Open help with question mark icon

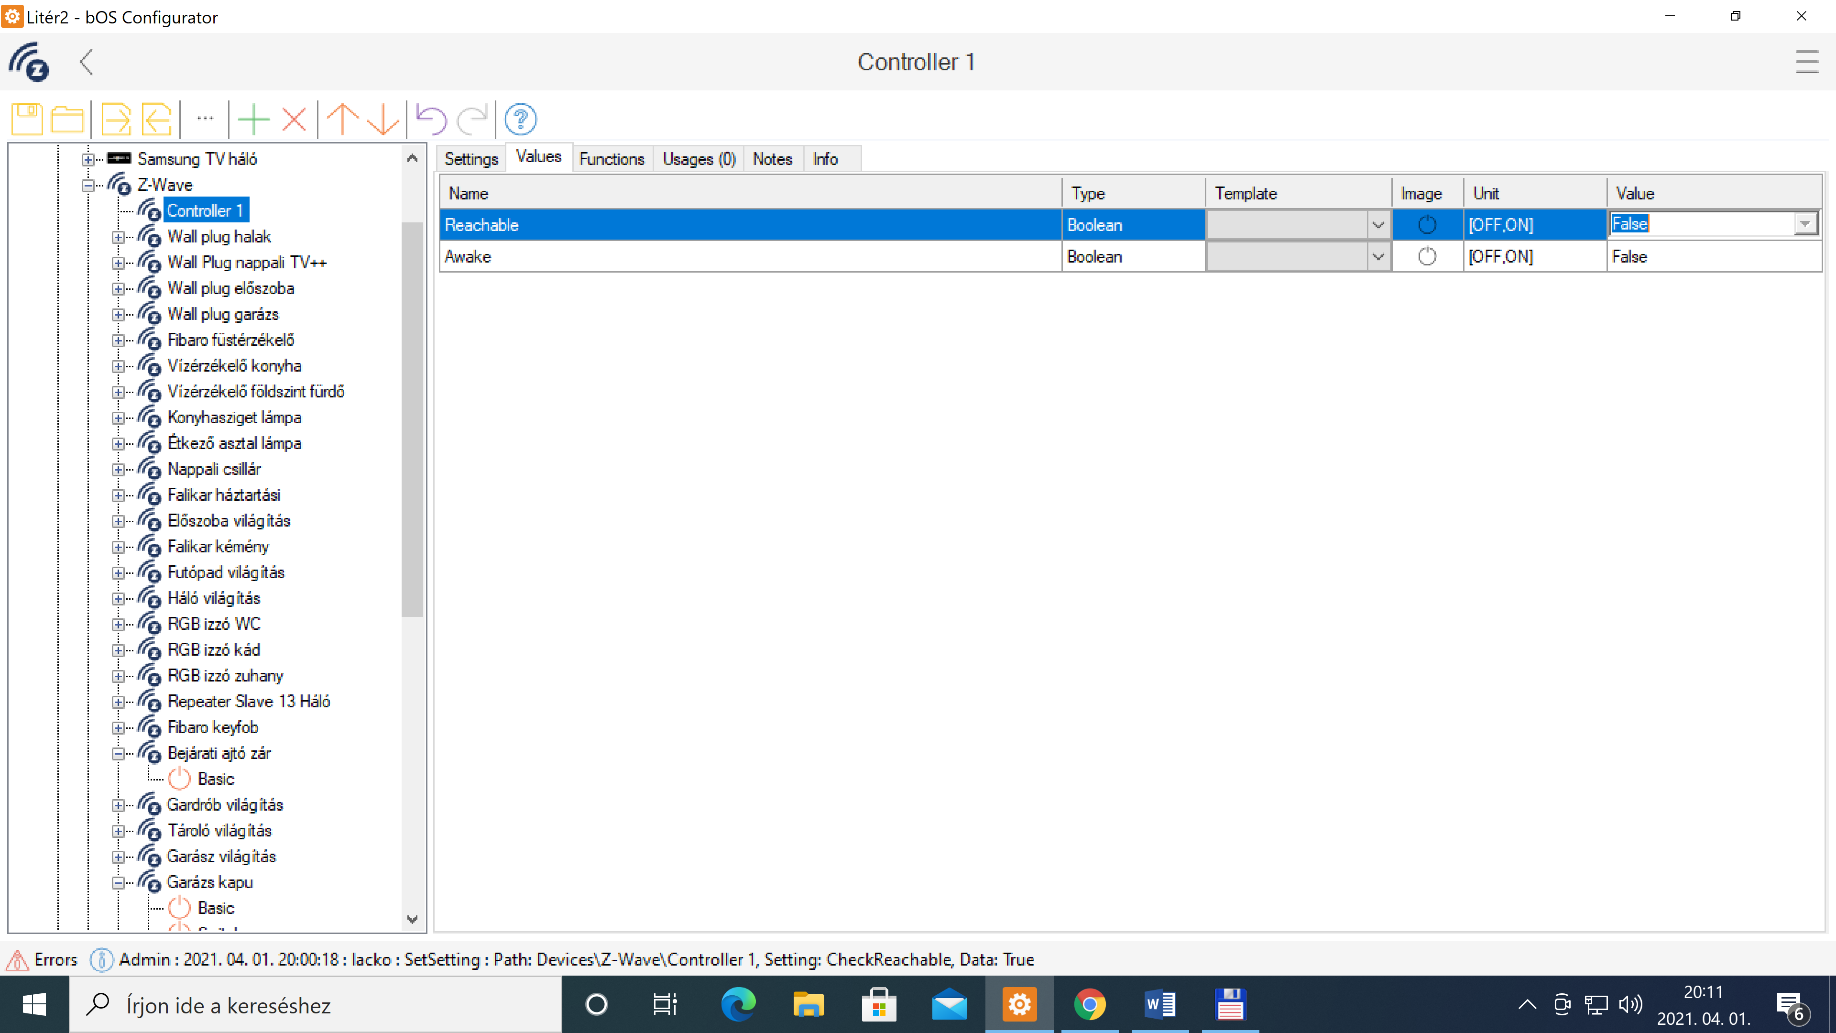click(x=520, y=119)
